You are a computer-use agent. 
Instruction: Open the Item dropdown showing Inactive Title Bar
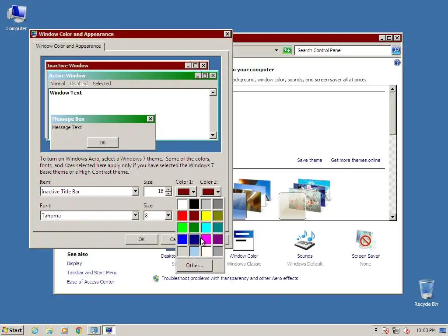136,192
